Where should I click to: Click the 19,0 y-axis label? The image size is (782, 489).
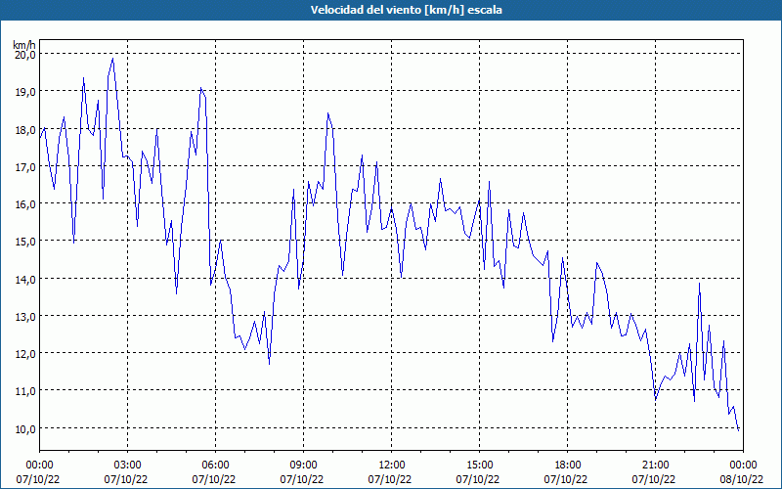(x=25, y=92)
